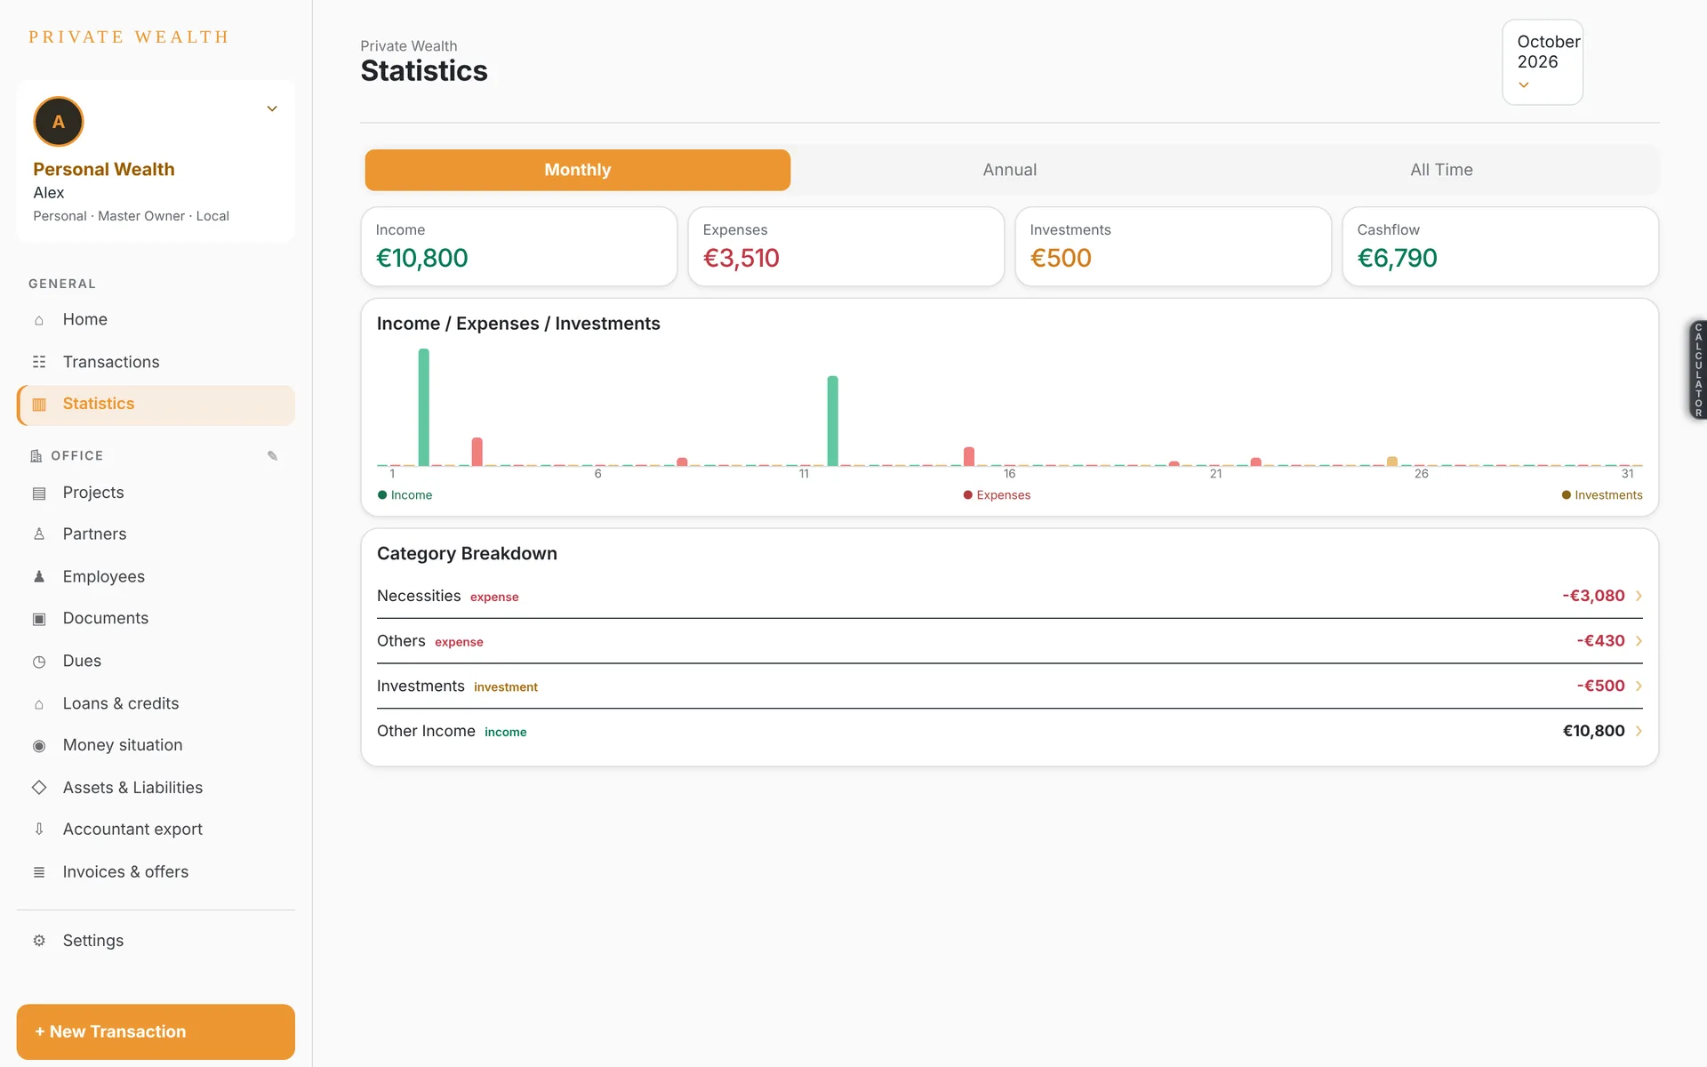Expand the Investments category row chevron

pos(1639,686)
